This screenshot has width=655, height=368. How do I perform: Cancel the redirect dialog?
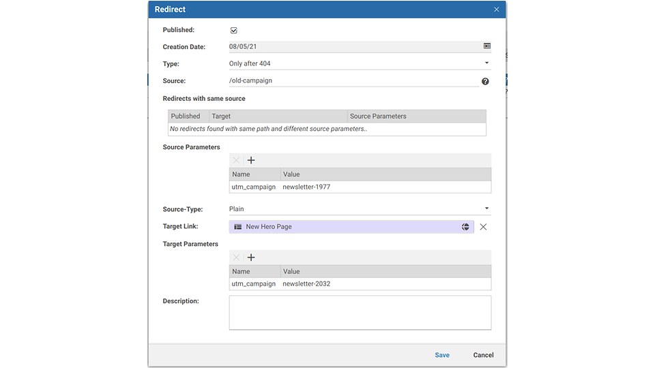[x=483, y=355]
